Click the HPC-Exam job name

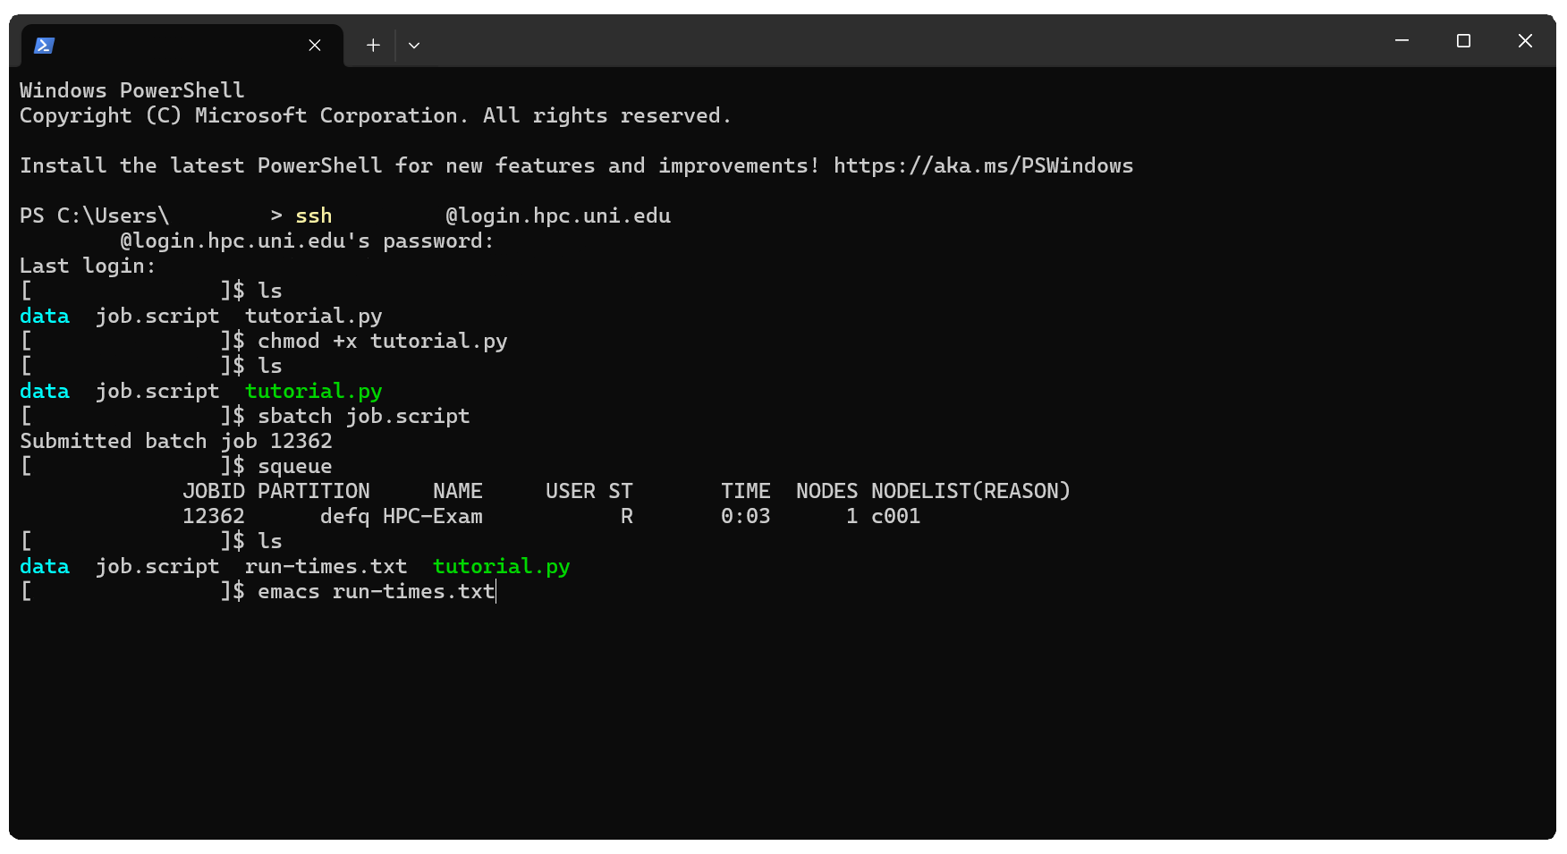click(x=432, y=517)
